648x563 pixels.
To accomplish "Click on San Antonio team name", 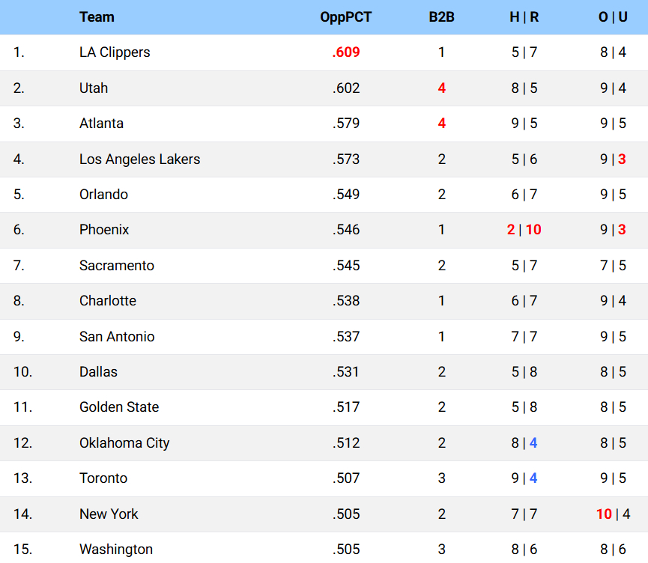I will [x=117, y=337].
